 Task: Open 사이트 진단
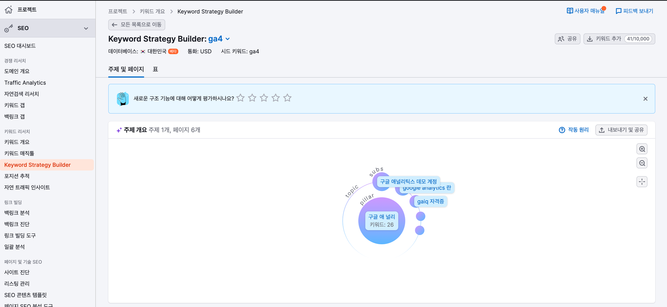(x=17, y=272)
